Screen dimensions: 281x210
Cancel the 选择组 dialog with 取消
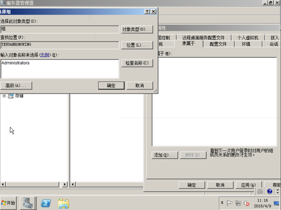140,86
